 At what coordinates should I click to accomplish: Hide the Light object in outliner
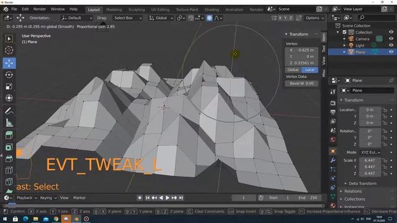(x=391, y=45)
